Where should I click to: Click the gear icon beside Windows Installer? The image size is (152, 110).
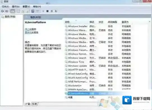click(66, 26)
